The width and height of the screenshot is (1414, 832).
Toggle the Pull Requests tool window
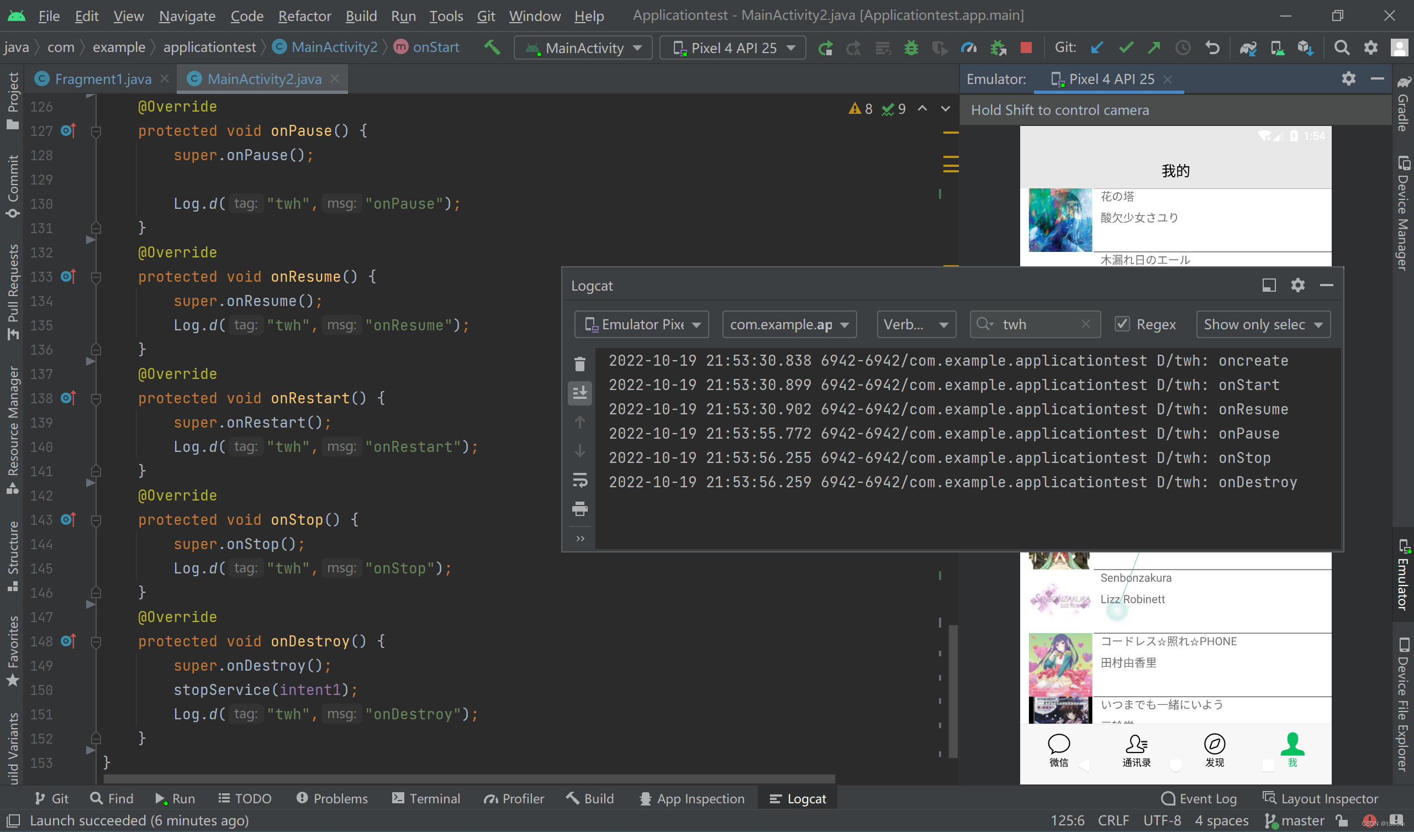pos(12,292)
